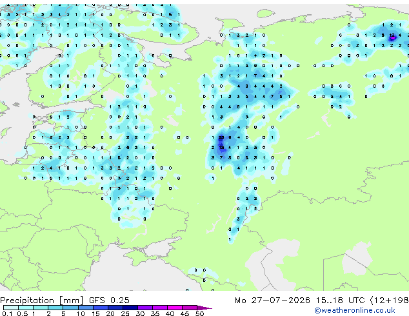This screenshot has width=409, height=316.
Task: Click the '15..18 UTC' time label
Action: [340, 301]
